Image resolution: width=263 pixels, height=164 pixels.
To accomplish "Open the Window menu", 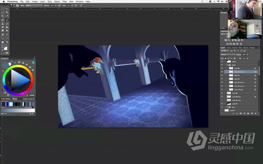I will (79, 2).
